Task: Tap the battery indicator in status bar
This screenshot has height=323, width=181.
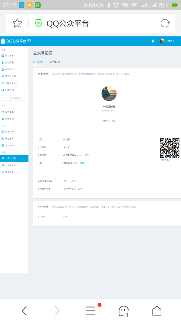Action: (172, 5)
